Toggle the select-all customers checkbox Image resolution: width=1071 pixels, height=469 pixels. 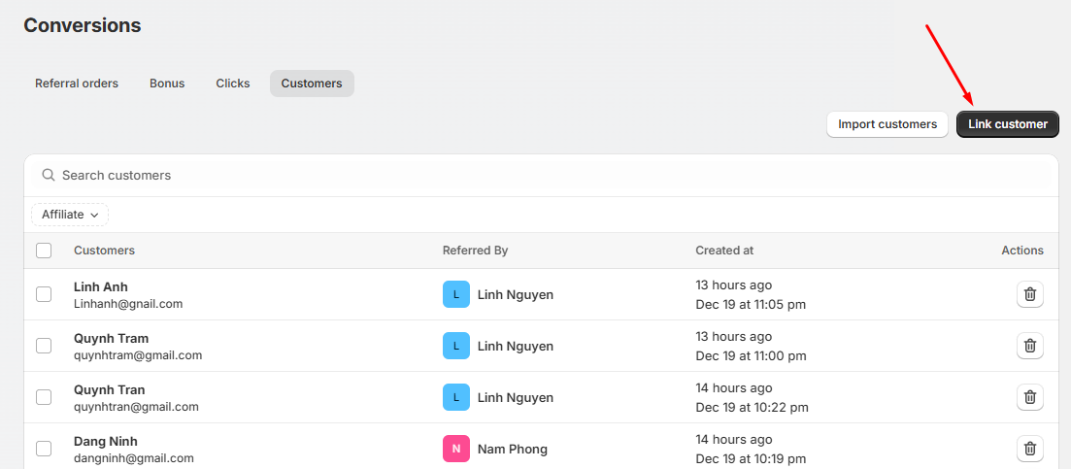pyautogui.click(x=44, y=251)
